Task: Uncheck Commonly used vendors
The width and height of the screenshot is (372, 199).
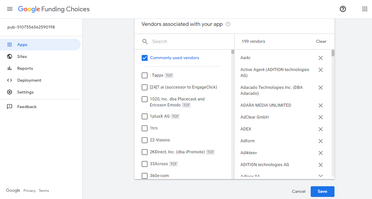Action: (x=145, y=58)
